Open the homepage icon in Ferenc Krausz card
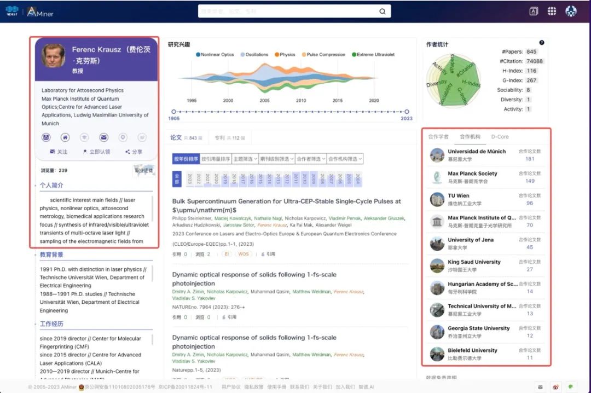This screenshot has height=393, width=591. 65,137
